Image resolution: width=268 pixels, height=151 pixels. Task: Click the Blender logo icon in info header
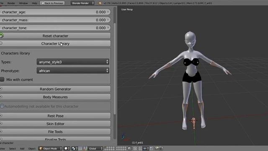point(100,3)
